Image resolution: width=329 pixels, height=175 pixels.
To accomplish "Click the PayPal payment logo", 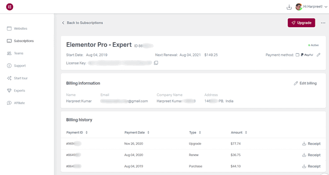I will [307, 55].
